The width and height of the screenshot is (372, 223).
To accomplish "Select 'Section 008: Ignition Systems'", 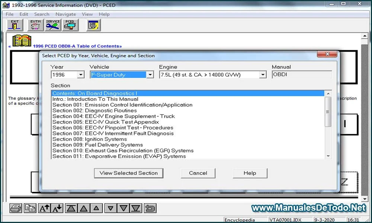I will pyautogui.click(x=188, y=139).
